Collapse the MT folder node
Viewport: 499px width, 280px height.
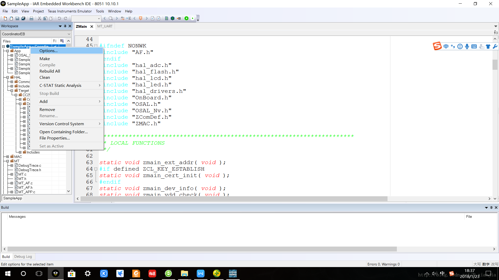8,161
